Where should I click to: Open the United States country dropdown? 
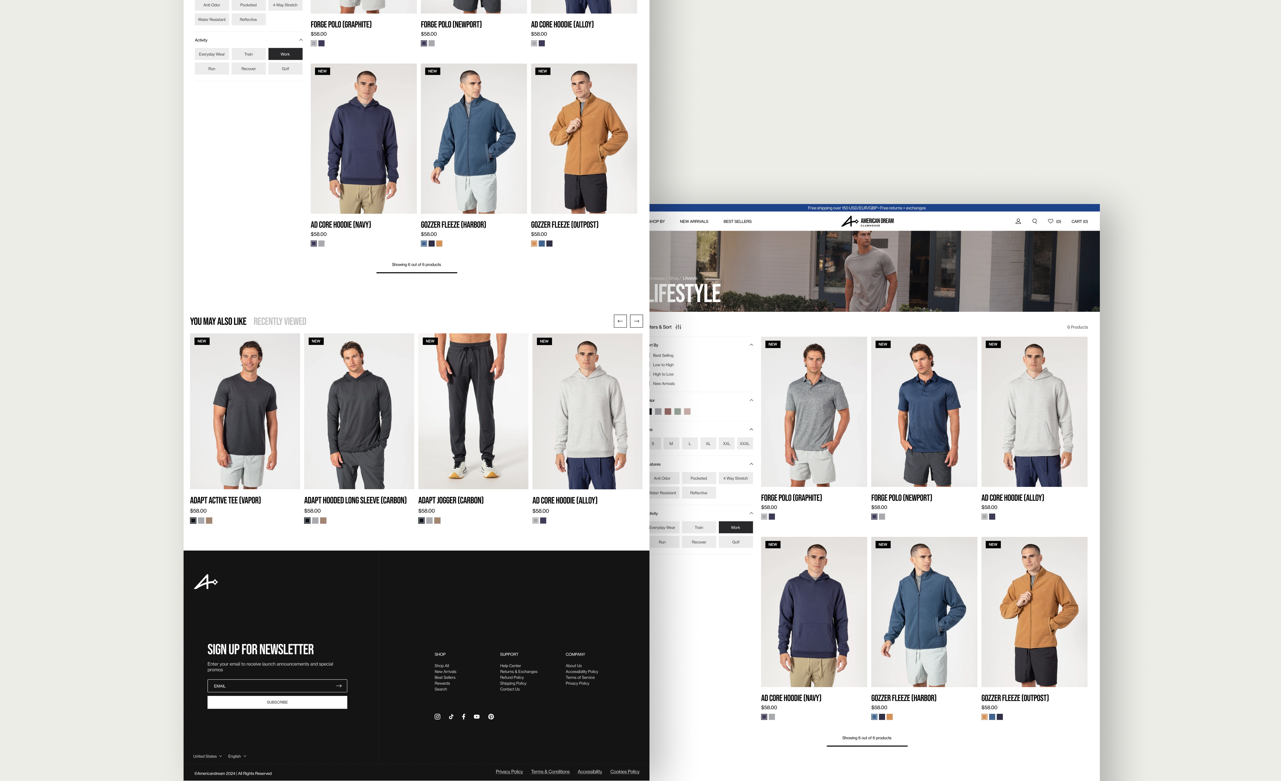coord(208,756)
